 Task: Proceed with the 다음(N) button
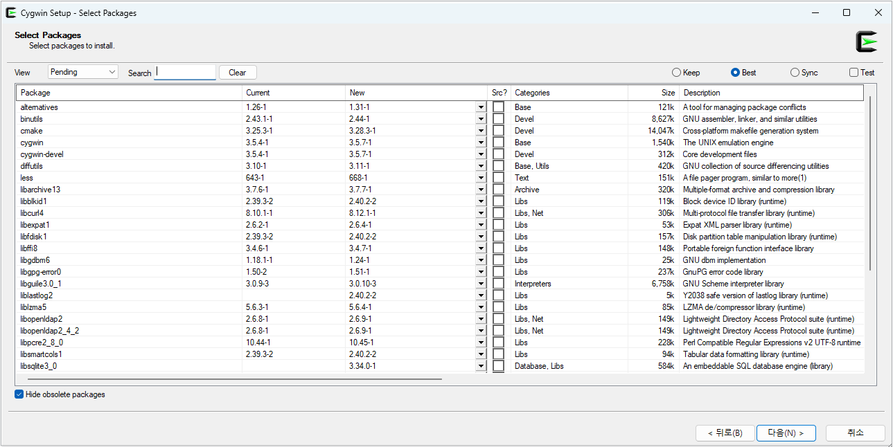pos(786,433)
